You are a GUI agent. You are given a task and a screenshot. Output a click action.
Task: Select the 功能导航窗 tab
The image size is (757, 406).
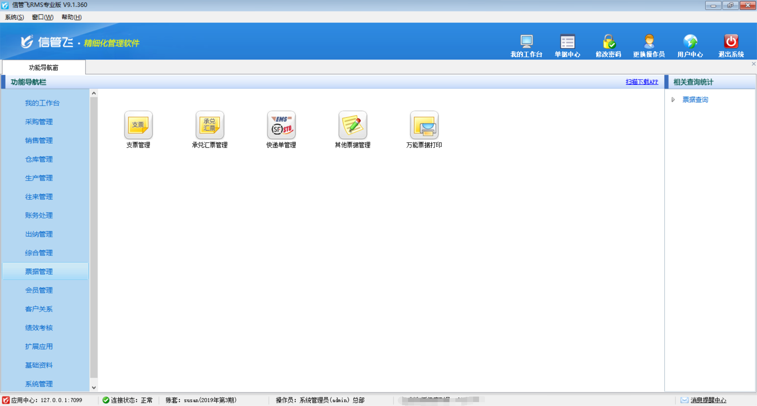tap(43, 67)
